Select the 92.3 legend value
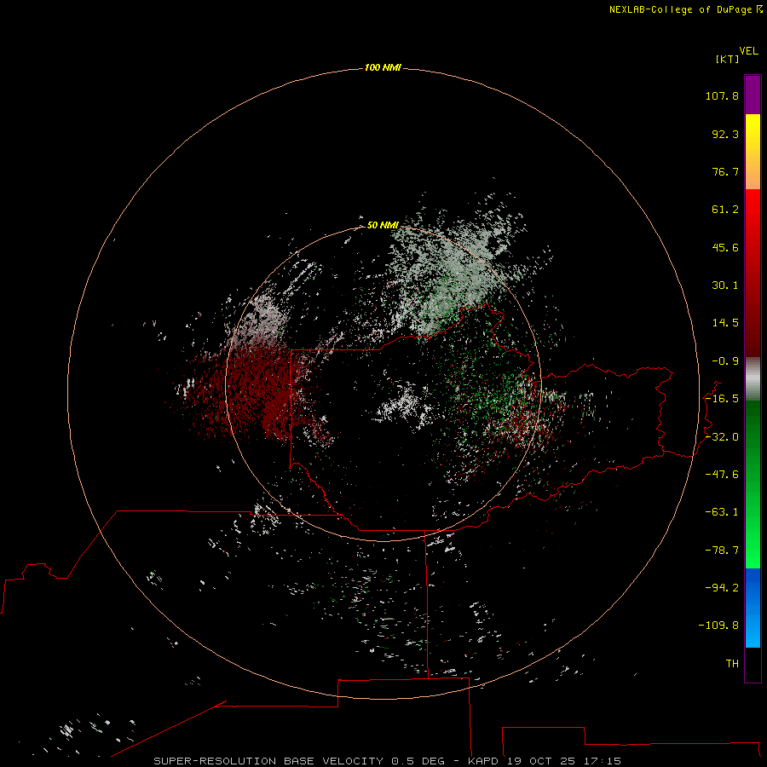The height and width of the screenshot is (767, 767). (725, 134)
